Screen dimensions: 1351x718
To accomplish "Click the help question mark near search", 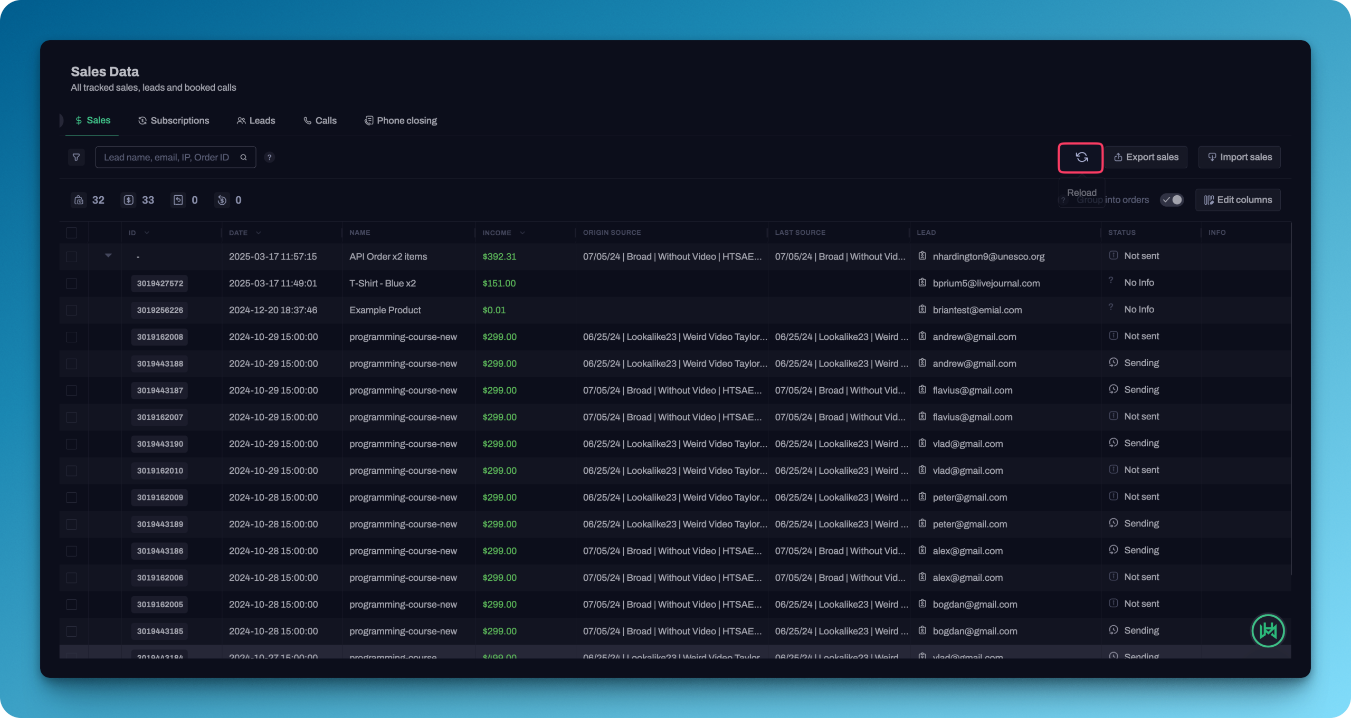I will tap(269, 157).
